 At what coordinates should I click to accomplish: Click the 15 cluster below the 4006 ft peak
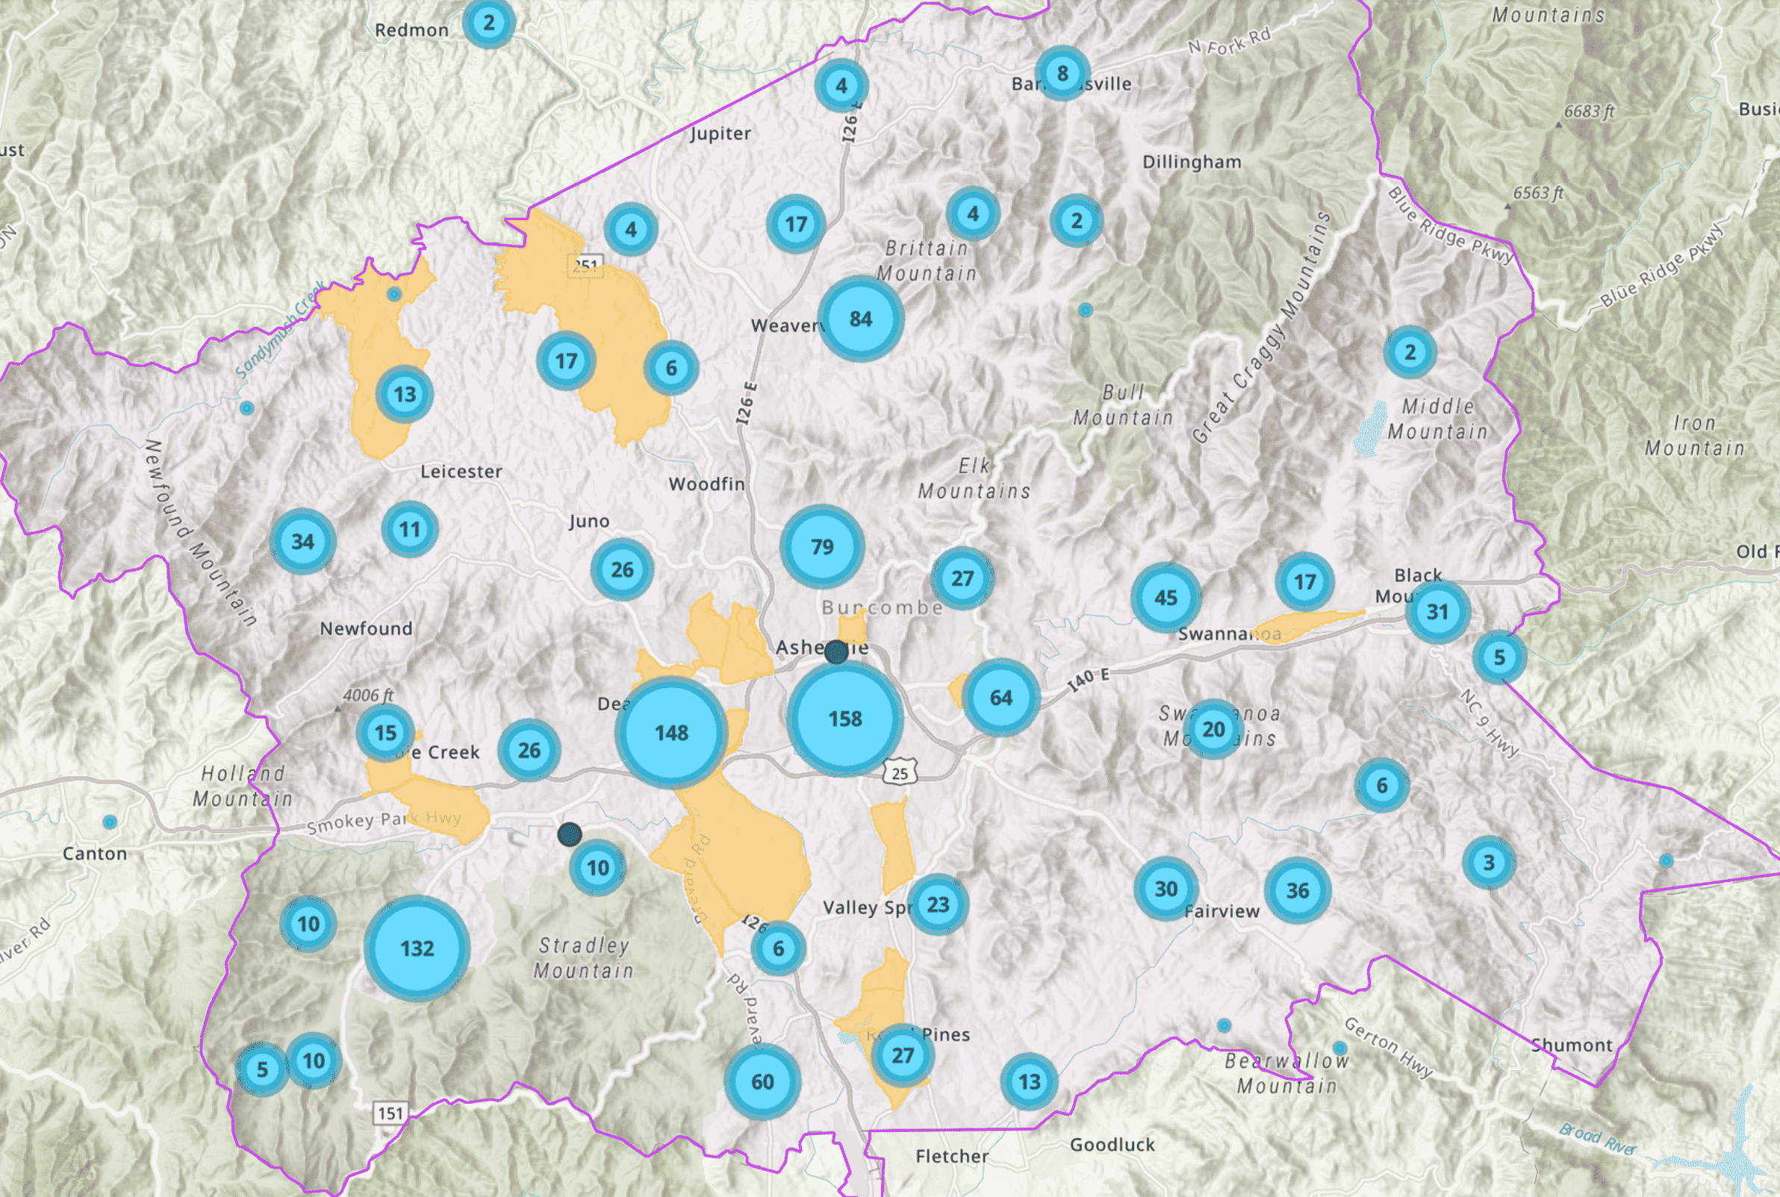pyautogui.click(x=385, y=733)
